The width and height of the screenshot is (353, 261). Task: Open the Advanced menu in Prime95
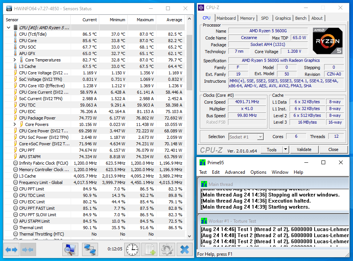235,172
